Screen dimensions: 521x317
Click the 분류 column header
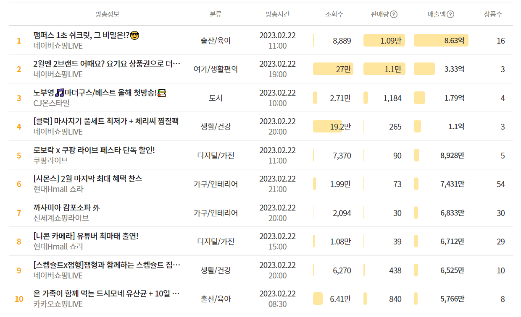(216, 14)
